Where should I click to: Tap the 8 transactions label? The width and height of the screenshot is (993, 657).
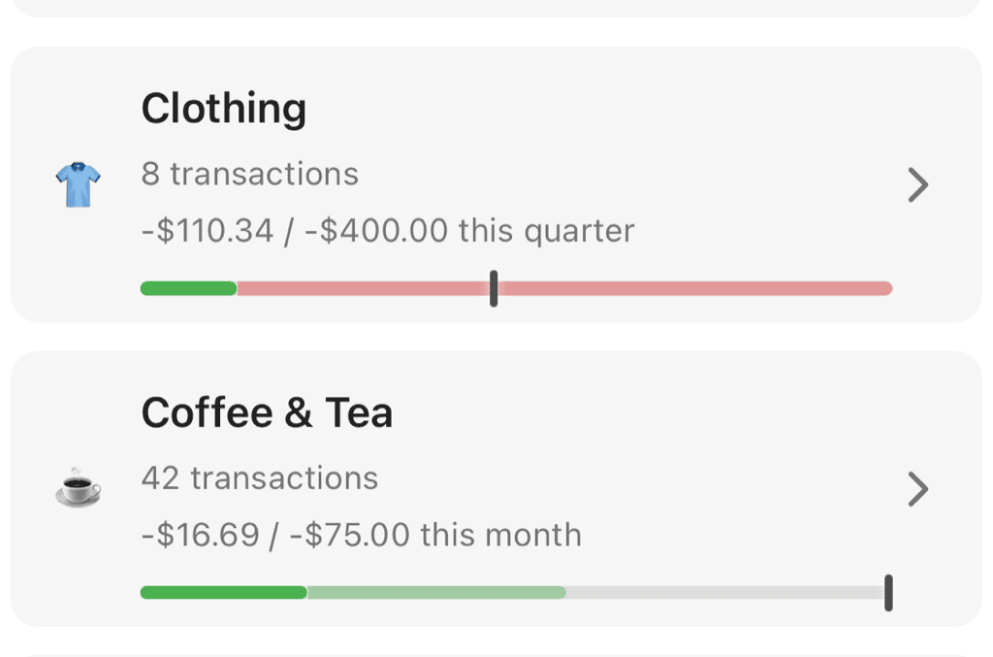250,175
